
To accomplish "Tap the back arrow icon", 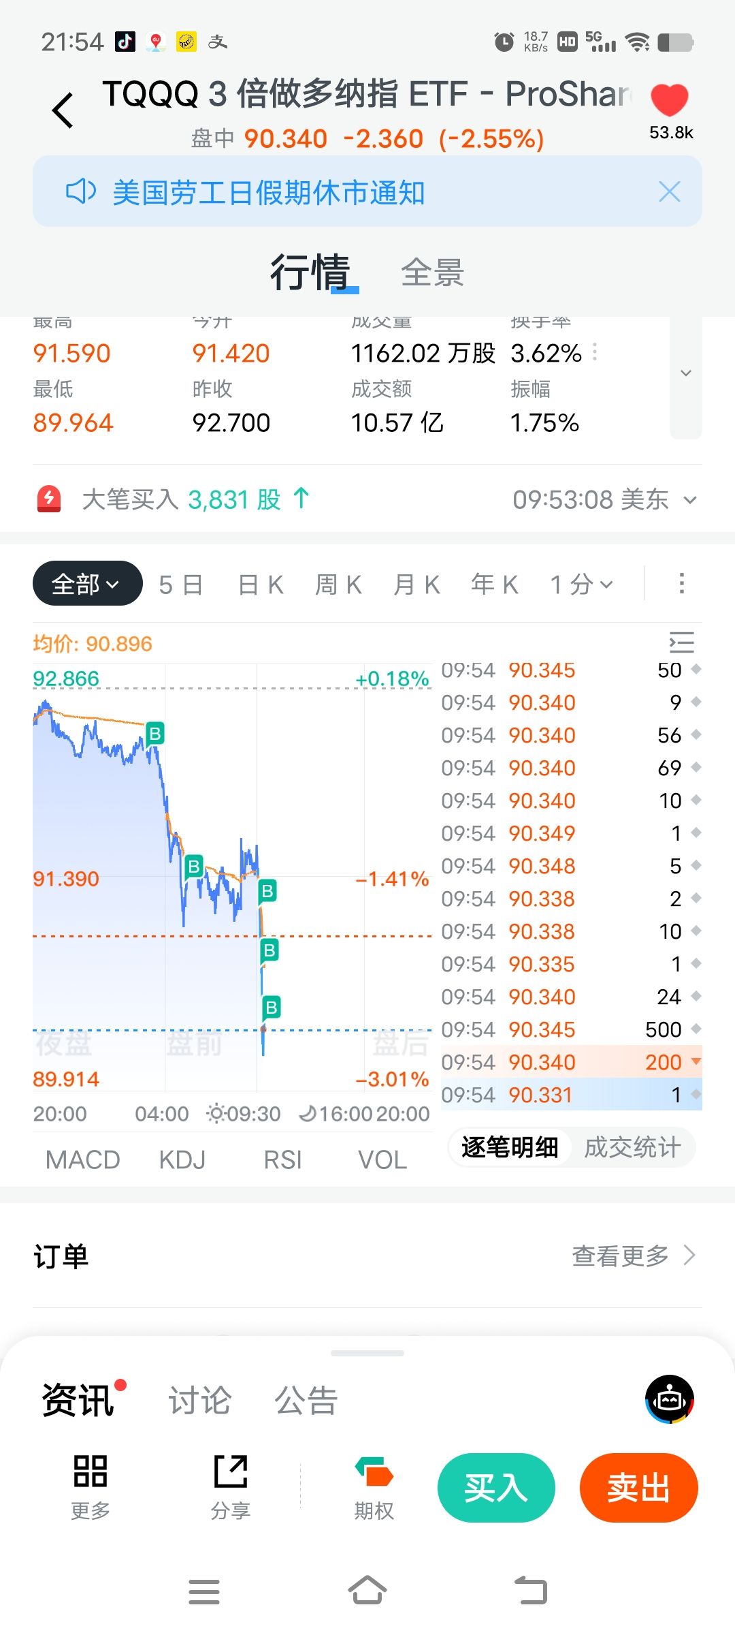I will click(63, 110).
